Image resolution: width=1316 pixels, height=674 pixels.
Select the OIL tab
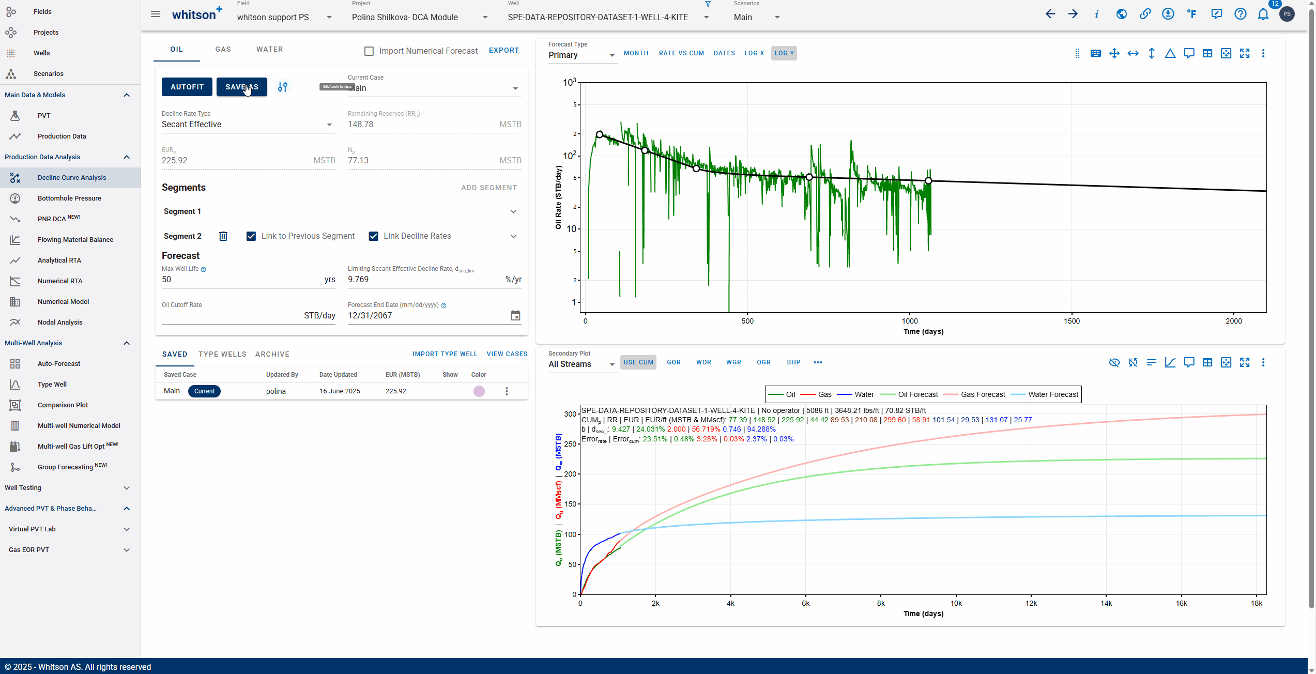click(177, 50)
